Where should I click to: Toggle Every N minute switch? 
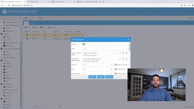pos(115,64)
